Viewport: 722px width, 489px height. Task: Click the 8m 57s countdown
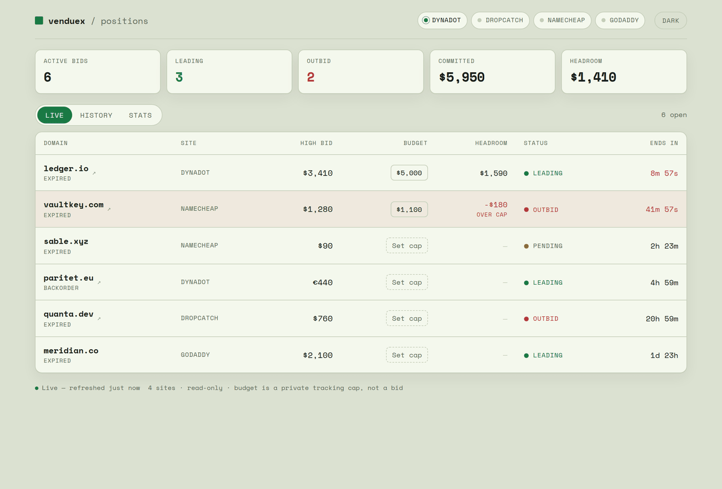(664, 173)
